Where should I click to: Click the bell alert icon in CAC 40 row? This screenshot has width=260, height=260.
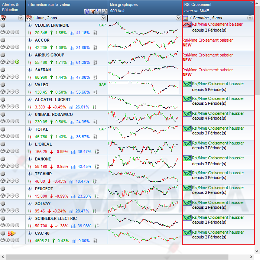[12, 233]
